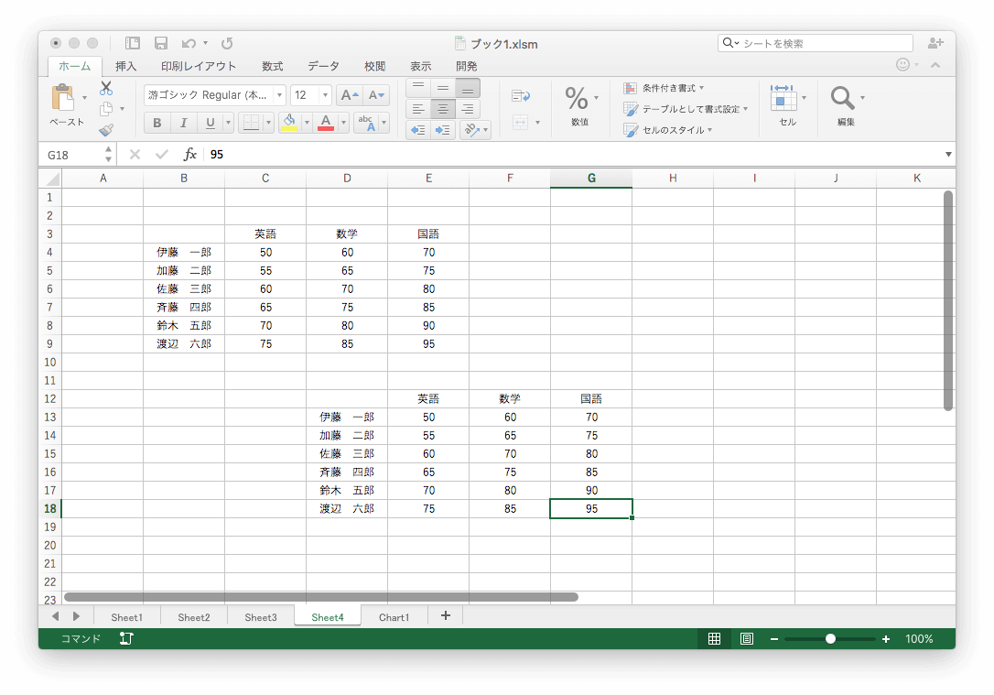
Task: Click the format as table icon
Action: pos(630,109)
